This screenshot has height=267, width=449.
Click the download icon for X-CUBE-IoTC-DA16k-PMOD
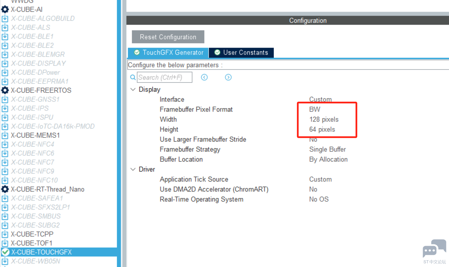(x=5, y=127)
